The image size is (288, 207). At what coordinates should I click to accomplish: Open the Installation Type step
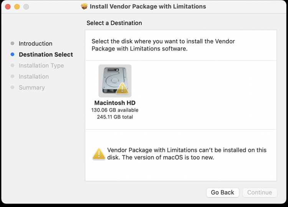(41, 66)
